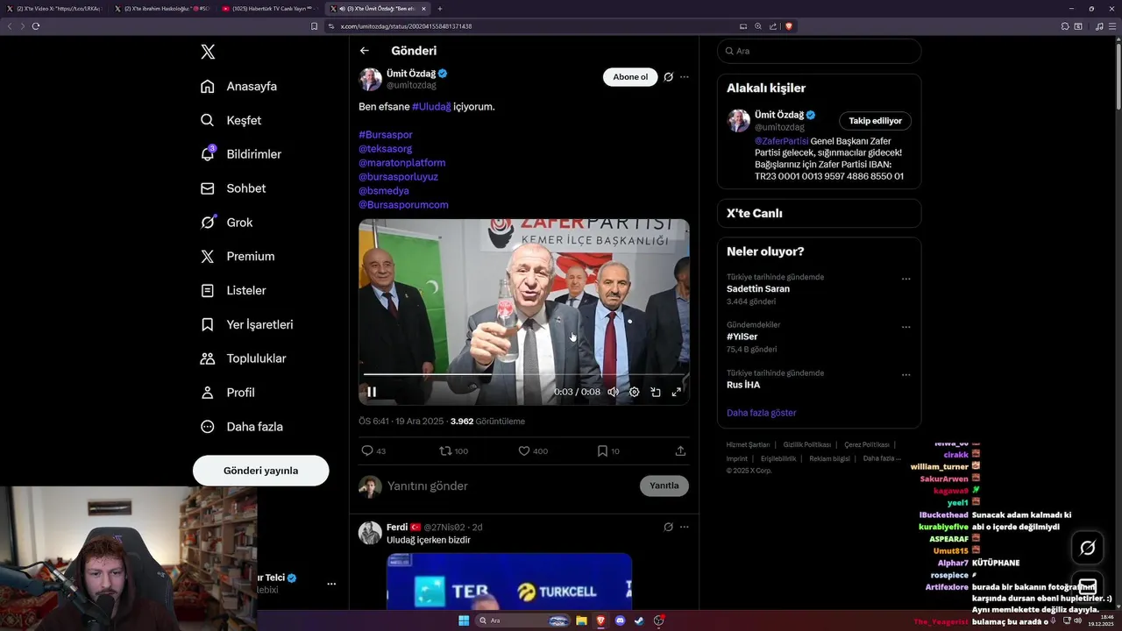Open the Windows Start menu
The width and height of the screenshot is (1122, 631).
(x=464, y=620)
